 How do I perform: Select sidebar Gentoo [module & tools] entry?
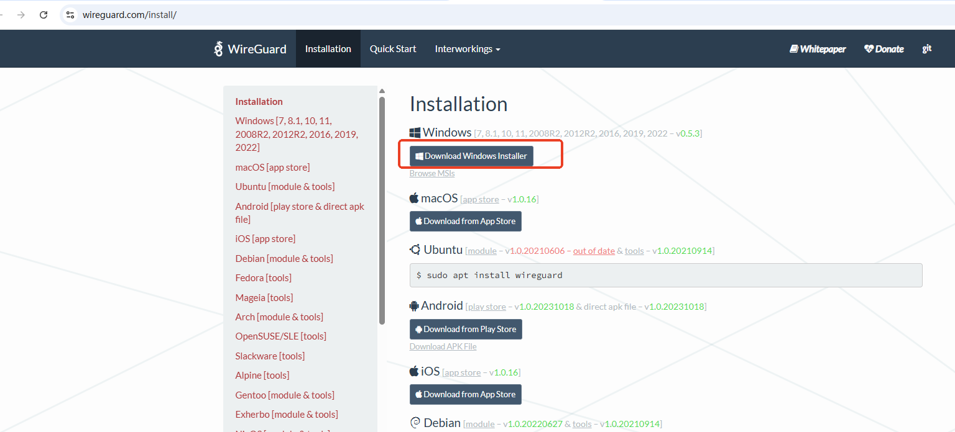[x=285, y=395]
